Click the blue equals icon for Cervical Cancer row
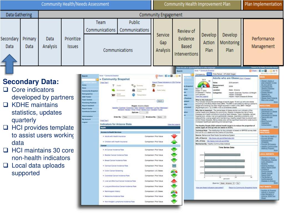The image size is (284, 213). [x=174, y=166]
